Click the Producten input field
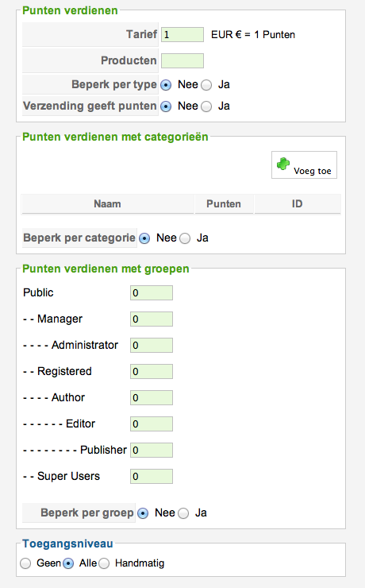 182,60
